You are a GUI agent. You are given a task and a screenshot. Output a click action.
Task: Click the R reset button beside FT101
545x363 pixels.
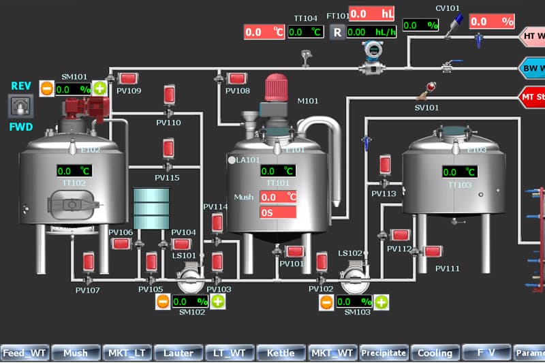(x=337, y=32)
